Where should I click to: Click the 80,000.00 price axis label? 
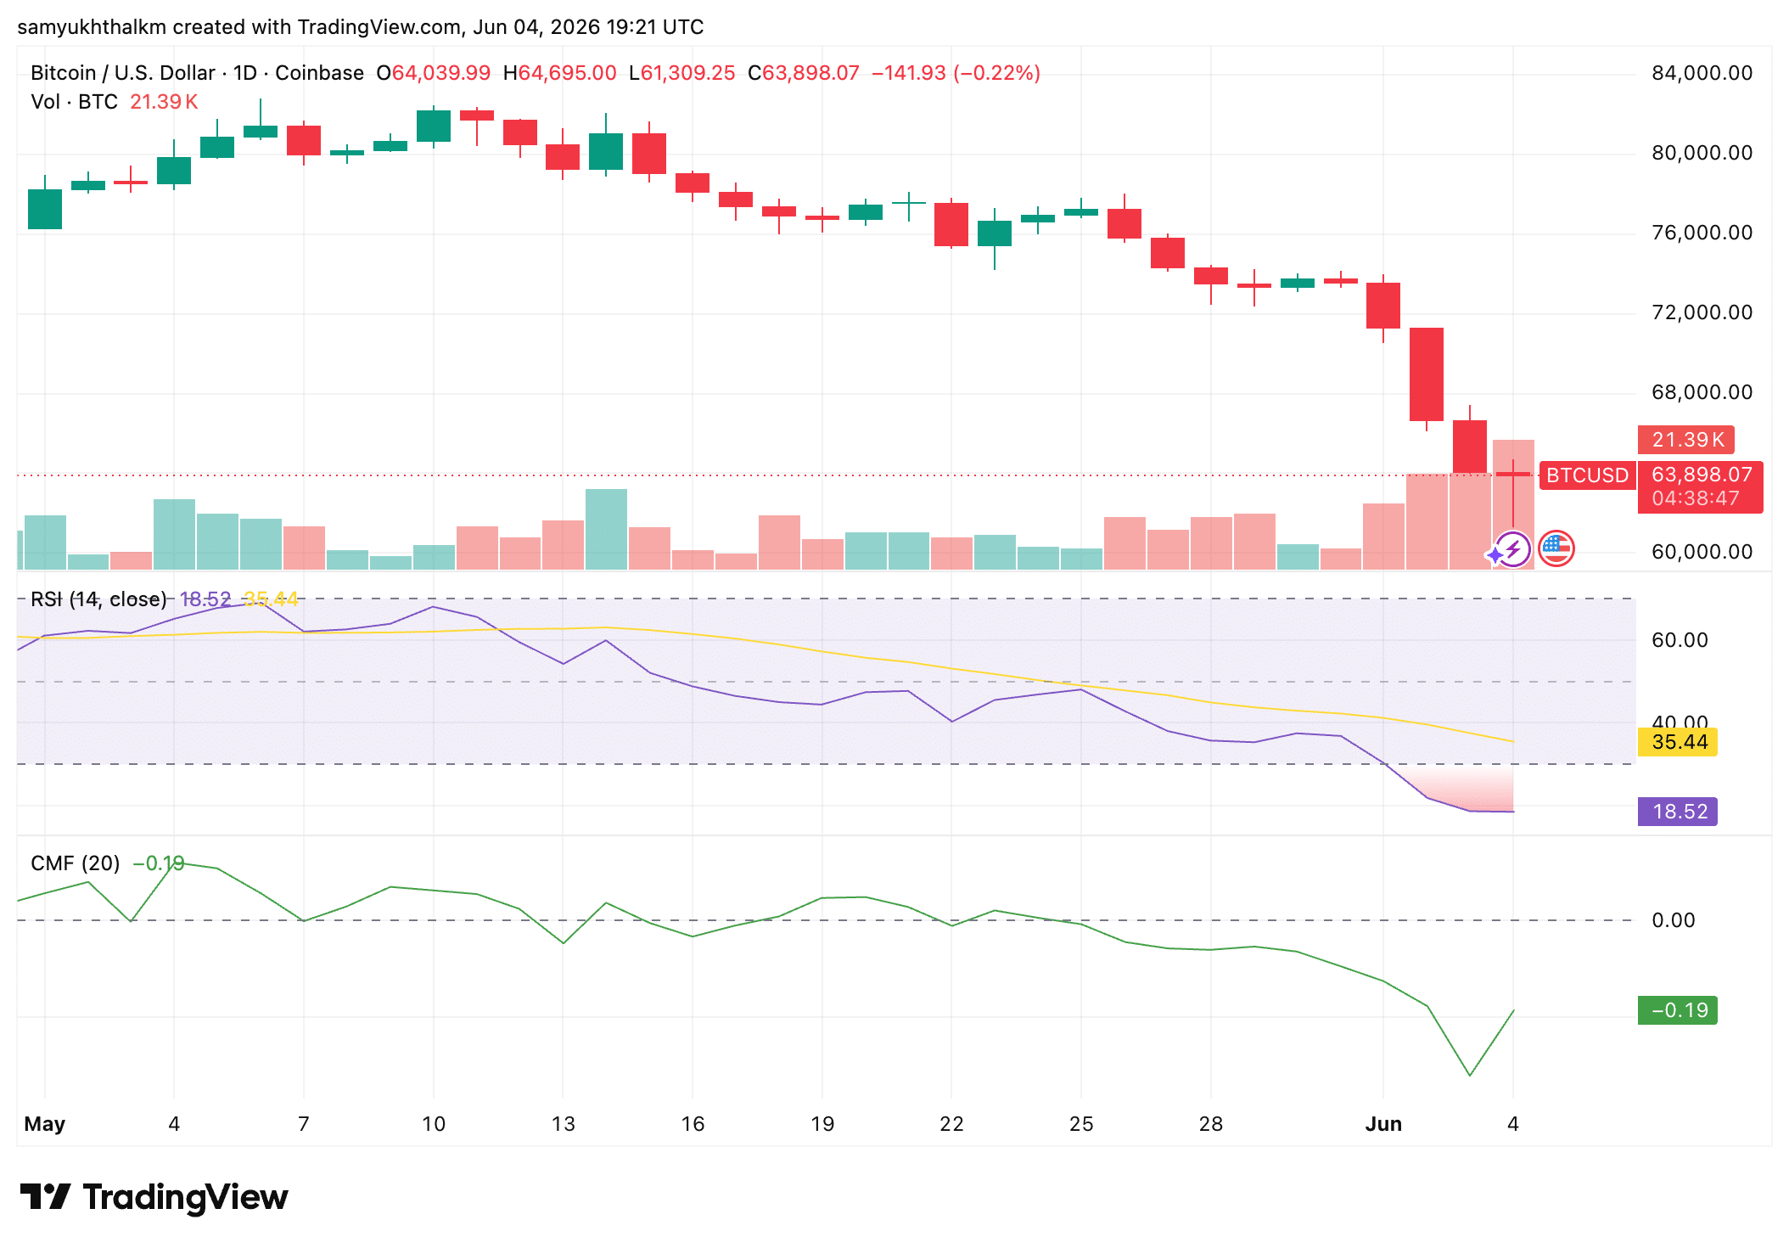tap(1702, 153)
